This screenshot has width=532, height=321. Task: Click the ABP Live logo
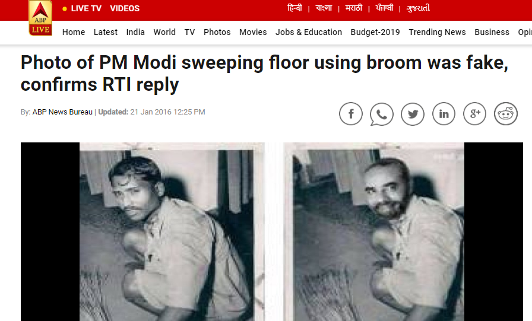click(x=40, y=18)
